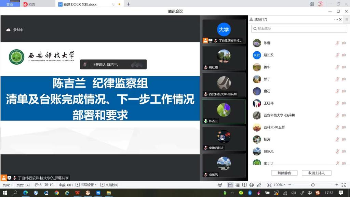Click the 解除静音 unmute button
350x197 pixels.
click(x=284, y=173)
